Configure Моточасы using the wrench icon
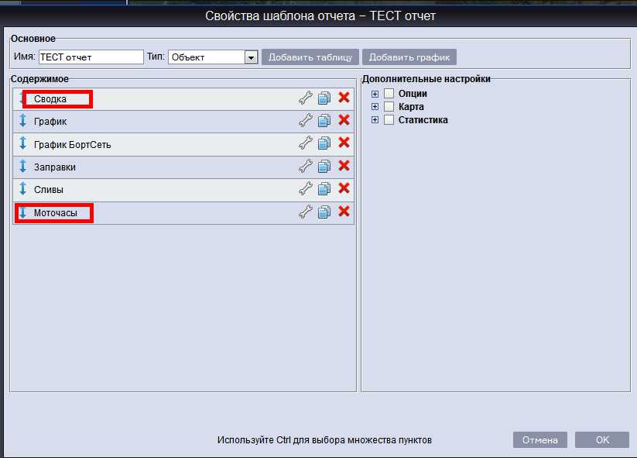 [x=306, y=212]
